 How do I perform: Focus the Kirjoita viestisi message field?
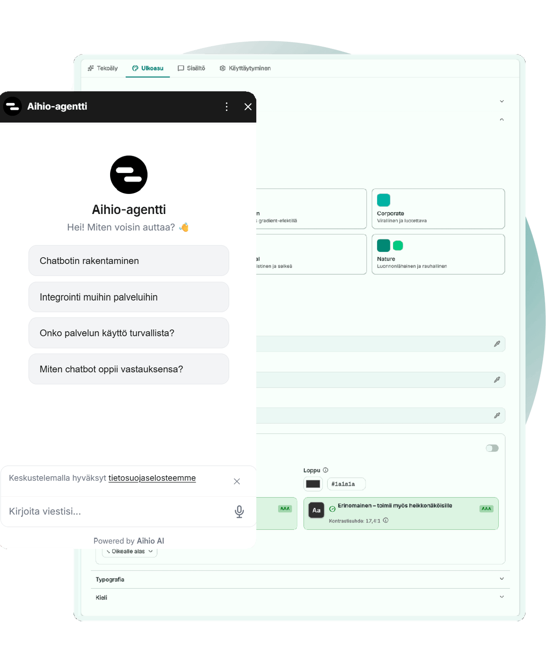tap(118, 511)
